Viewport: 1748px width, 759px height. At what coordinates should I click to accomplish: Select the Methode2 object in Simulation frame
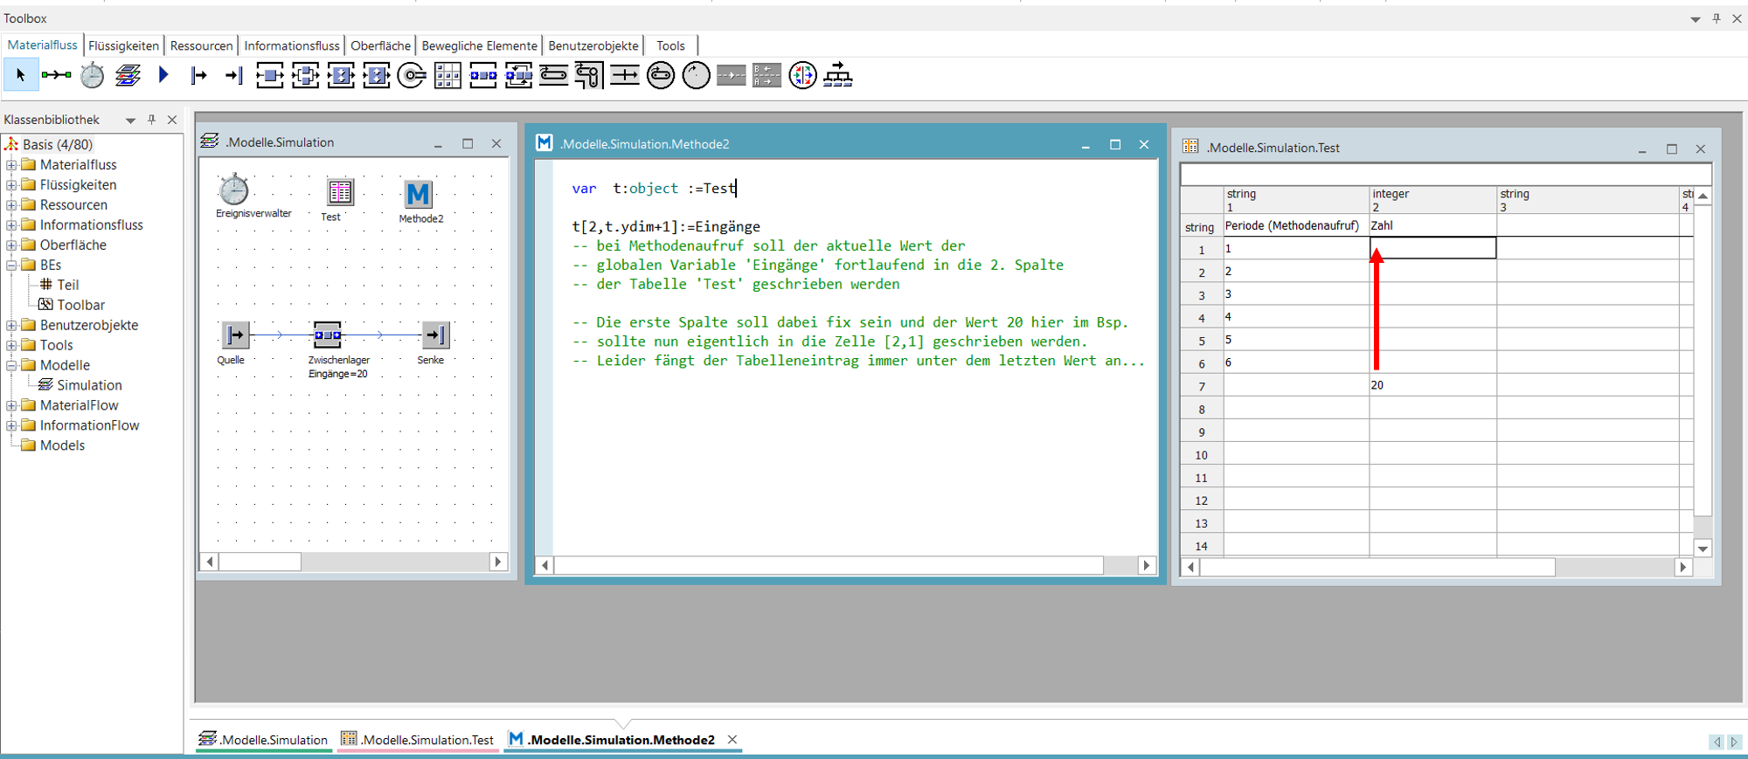tap(419, 193)
